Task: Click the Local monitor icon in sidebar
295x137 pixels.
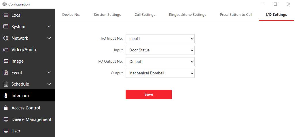Action: (x=6, y=15)
